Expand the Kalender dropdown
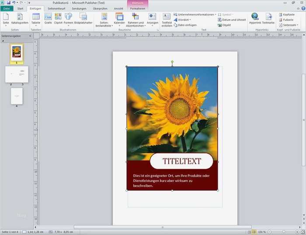Viewport: 306px width, 235px height. pos(119,25)
